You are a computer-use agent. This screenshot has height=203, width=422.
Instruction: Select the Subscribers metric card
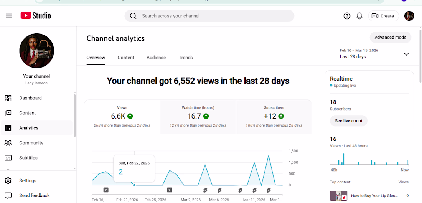[274, 117]
